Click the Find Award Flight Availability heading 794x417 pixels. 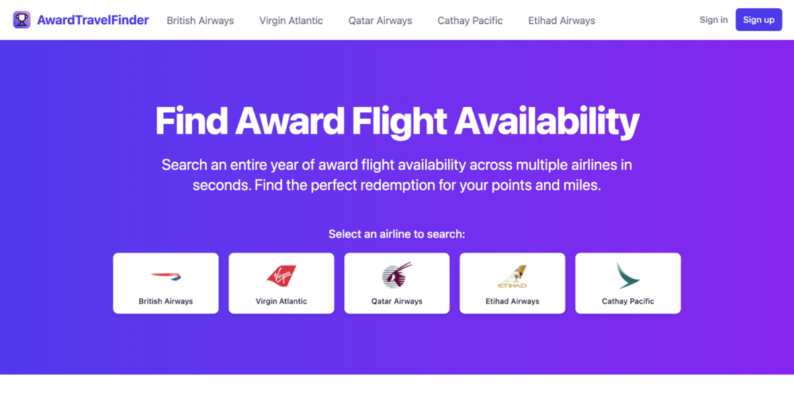pos(397,121)
